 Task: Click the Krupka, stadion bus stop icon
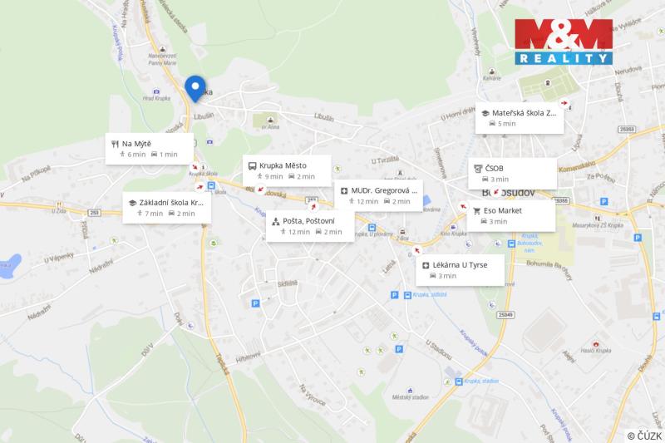tap(459, 381)
